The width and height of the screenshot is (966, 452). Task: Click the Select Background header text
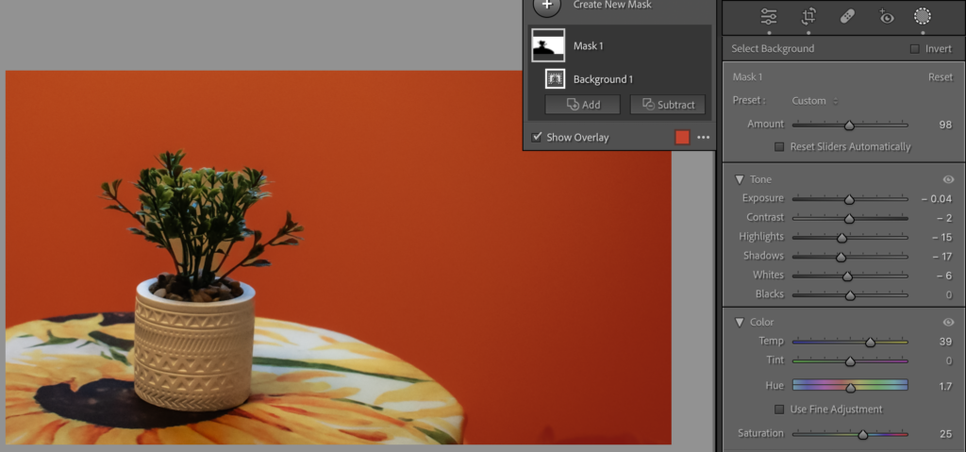tap(773, 49)
